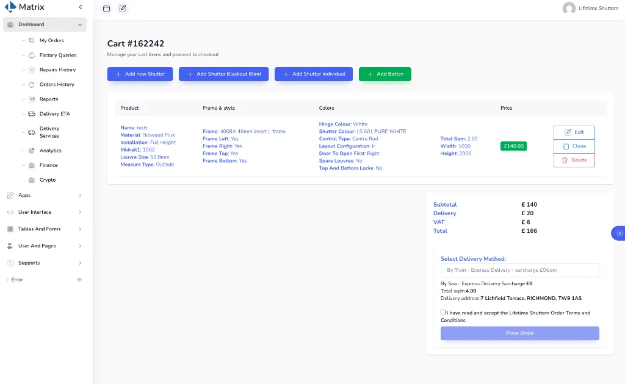Image resolution: width=625 pixels, height=384 pixels.
Task: Expand the User And Pages chevron
Action: (x=80, y=246)
